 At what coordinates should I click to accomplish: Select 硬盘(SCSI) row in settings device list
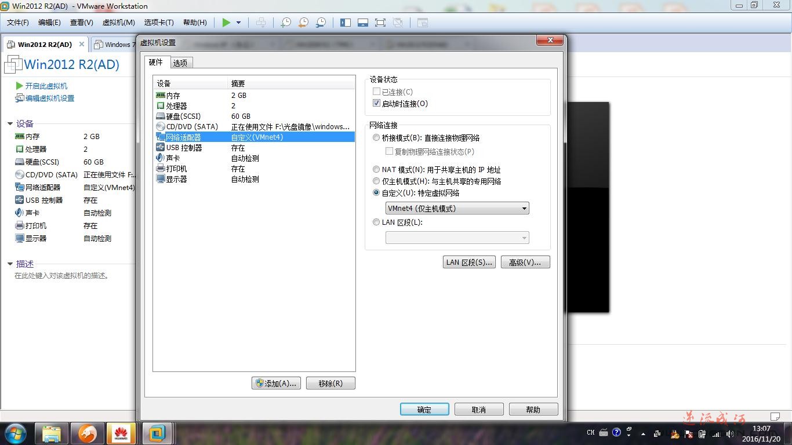(254, 116)
